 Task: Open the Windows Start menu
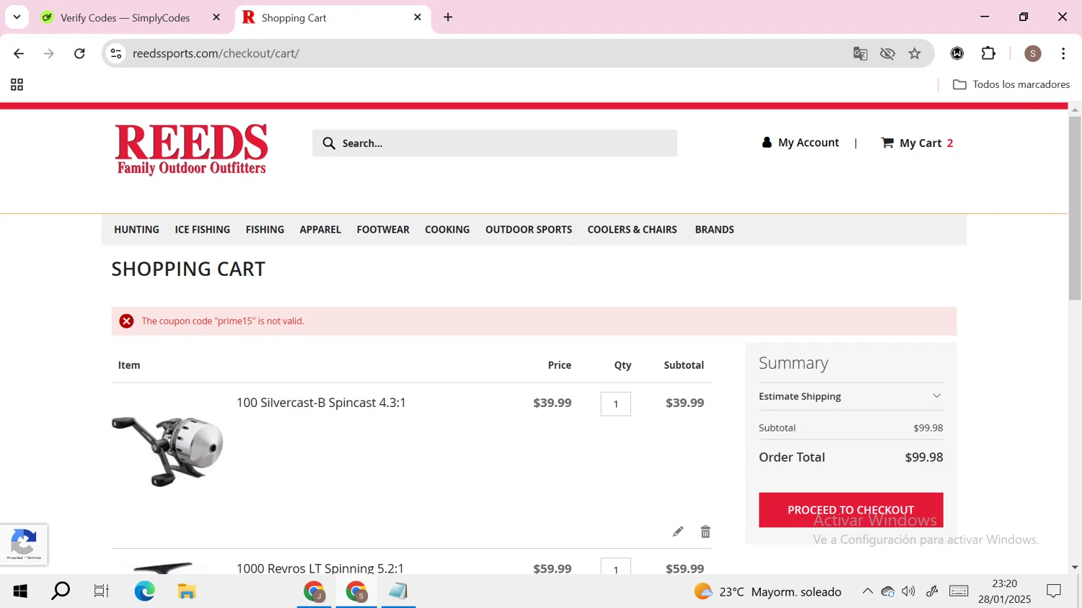(x=20, y=591)
